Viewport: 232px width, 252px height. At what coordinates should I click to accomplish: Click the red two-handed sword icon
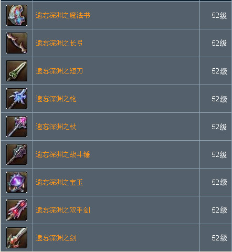click(17, 210)
